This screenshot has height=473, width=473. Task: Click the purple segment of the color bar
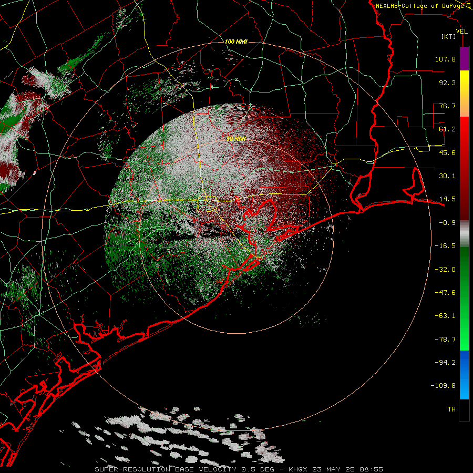point(464,58)
